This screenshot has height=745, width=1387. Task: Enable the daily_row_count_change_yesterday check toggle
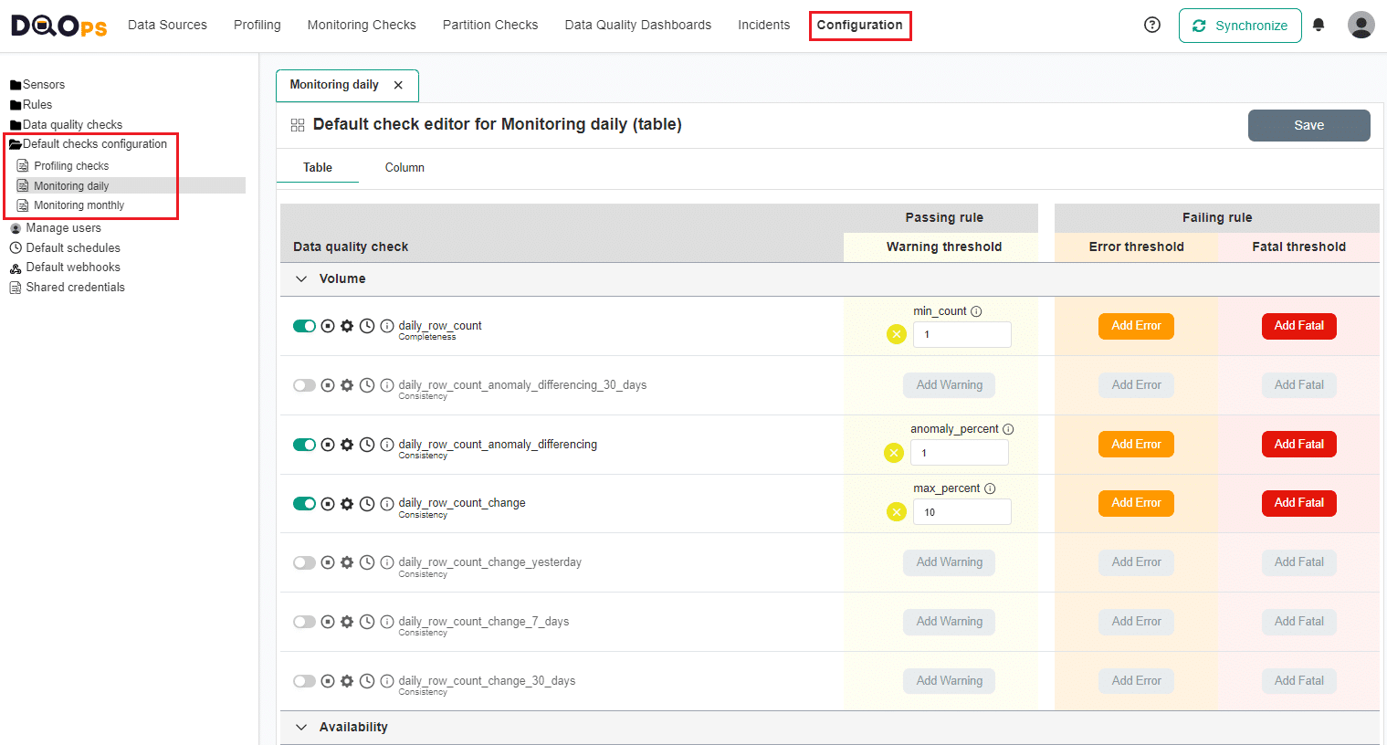tap(304, 562)
